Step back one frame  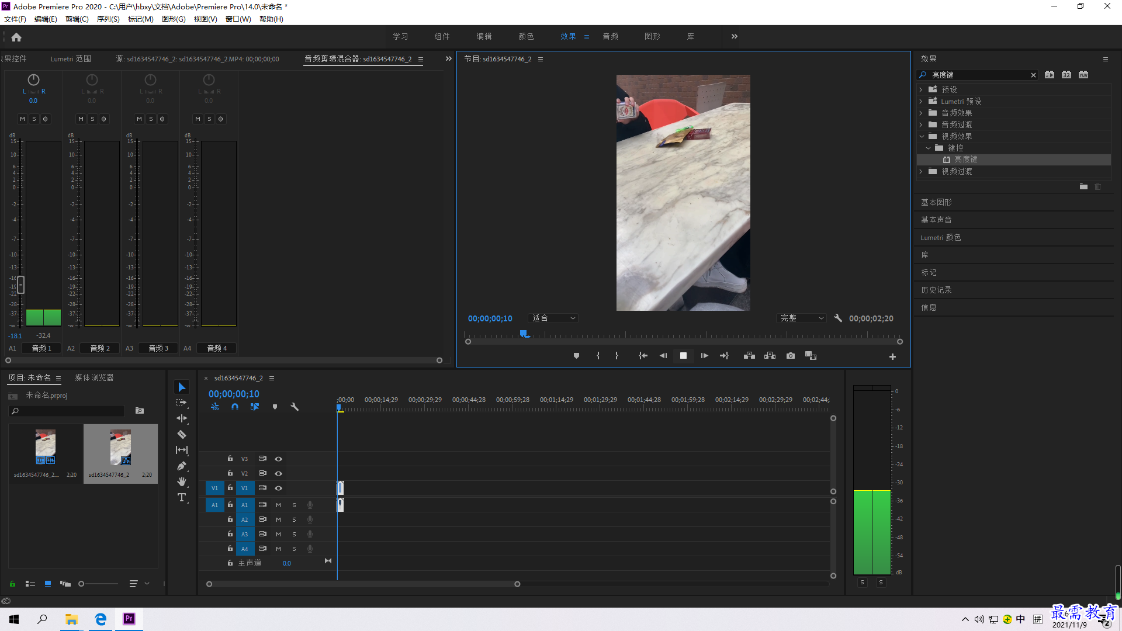[663, 356]
